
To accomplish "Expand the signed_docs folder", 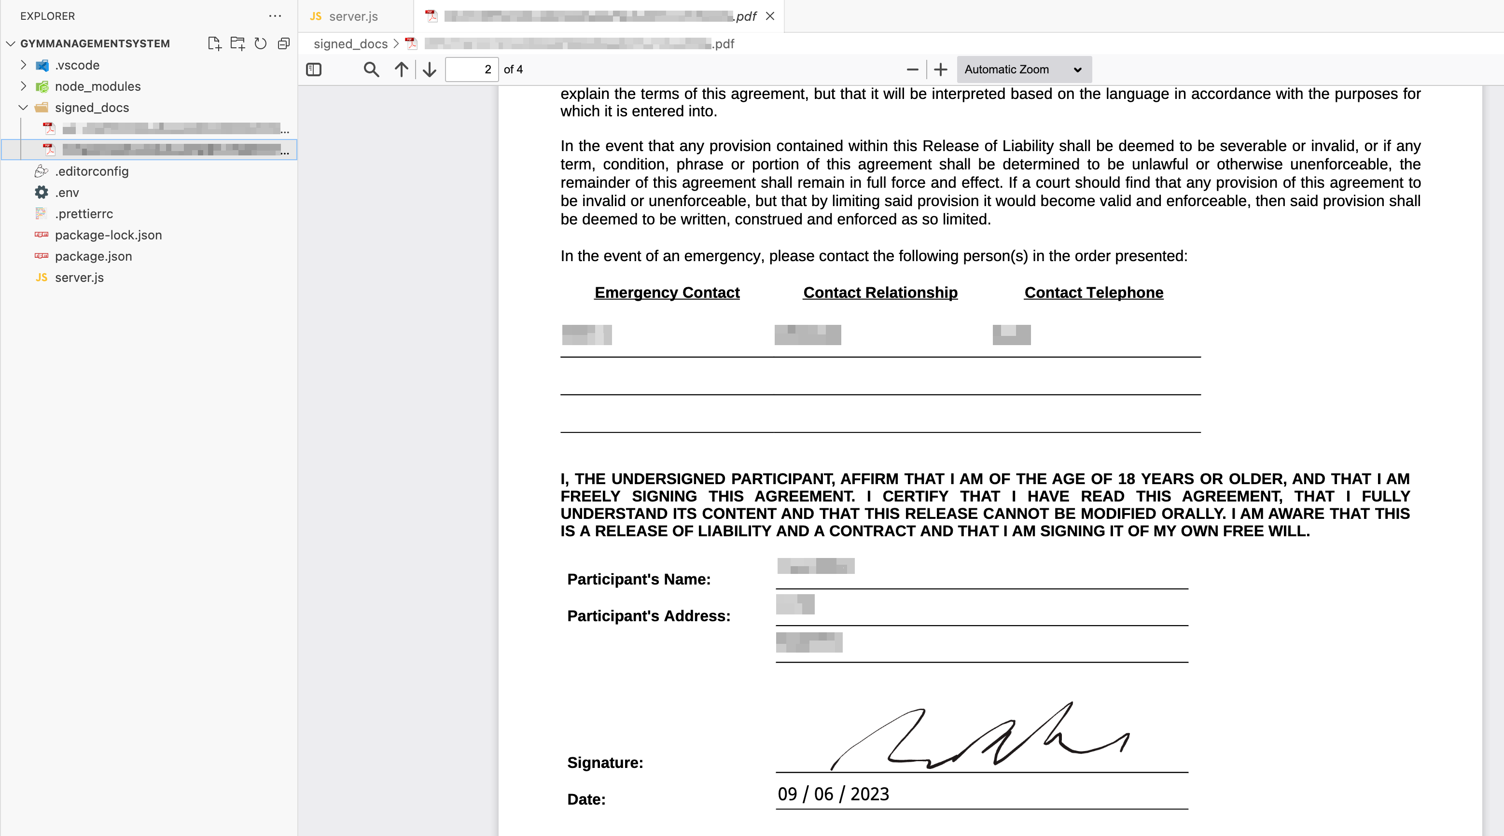I will [23, 107].
